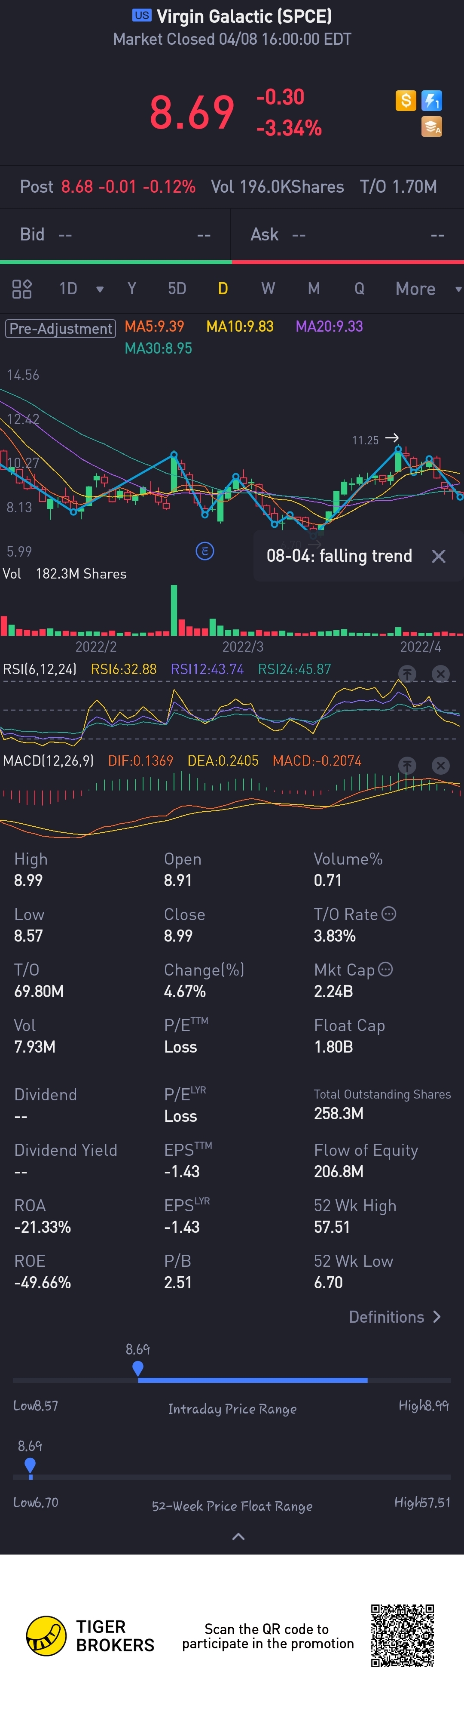Open T/O Rate info bubble icon
The height and width of the screenshot is (1718, 464).
click(x=389, y=914)
